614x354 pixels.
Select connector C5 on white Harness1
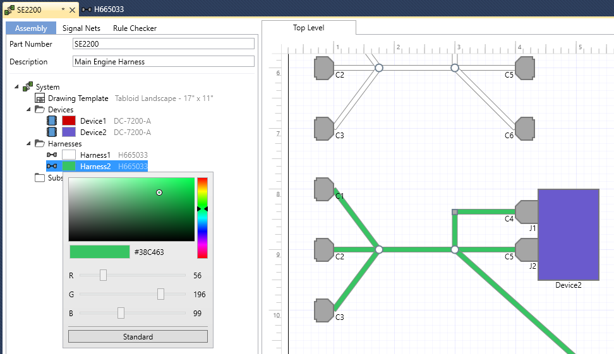point(525,68)
